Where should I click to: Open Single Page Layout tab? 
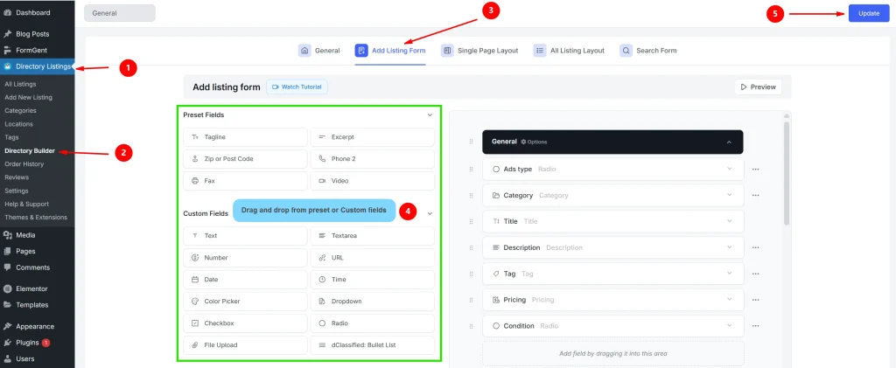pyautogui.click(x=479, y=50)
